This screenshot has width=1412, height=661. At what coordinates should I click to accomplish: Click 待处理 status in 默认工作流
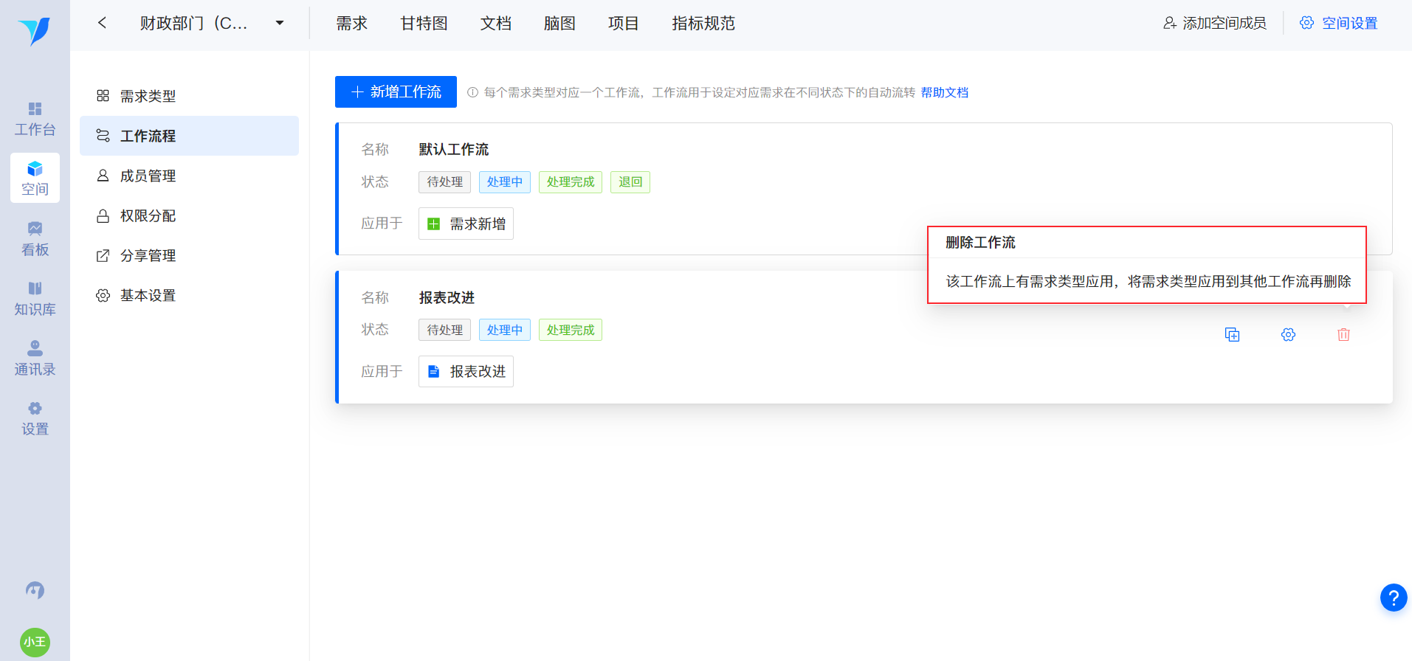click(x=444, y=181)
